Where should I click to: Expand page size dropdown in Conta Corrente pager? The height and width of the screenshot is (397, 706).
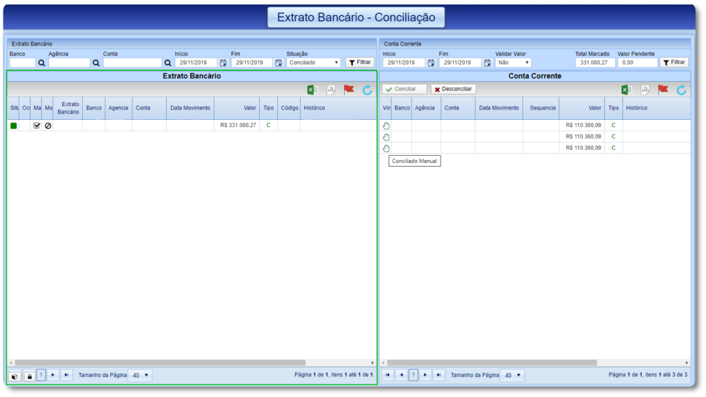(512, 376)
